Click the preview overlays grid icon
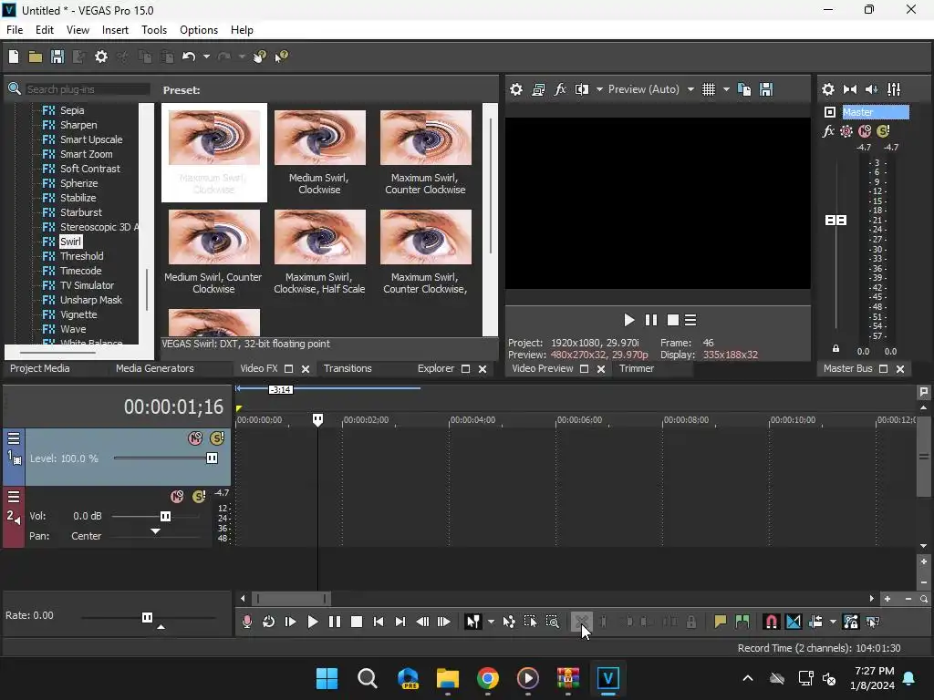The width and height of the screenshot is (934, 700). pos(708,89)
